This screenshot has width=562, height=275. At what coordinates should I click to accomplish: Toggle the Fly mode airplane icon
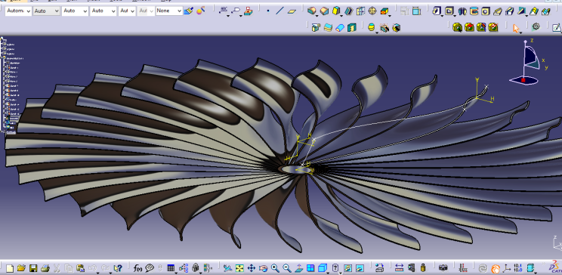tap(227, 268)
